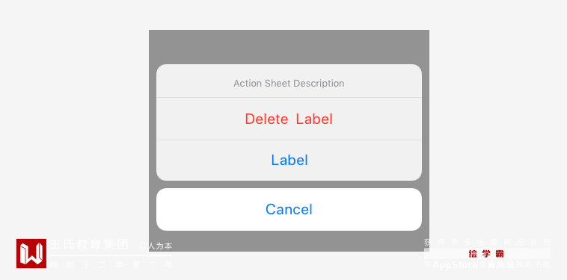Choose the blue Label action
Viewport: 567px width, 280px height.
(289, 161)
